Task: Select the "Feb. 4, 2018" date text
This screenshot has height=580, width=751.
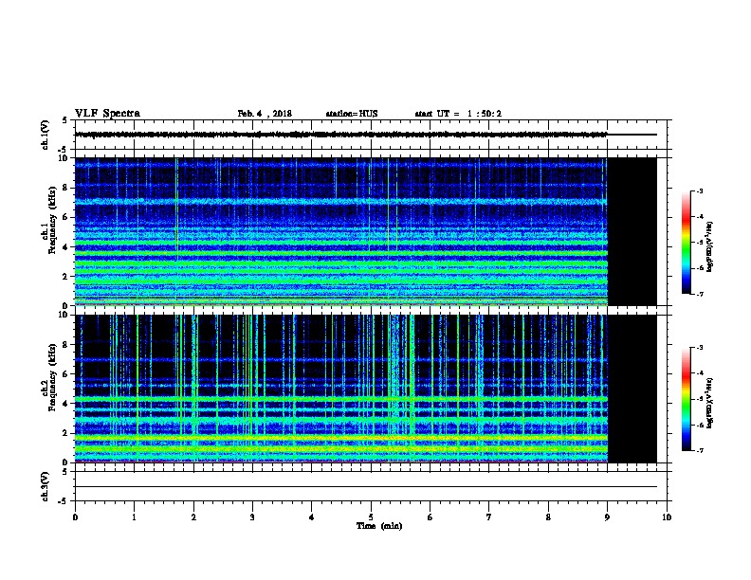Action: [x=265, y=114]
